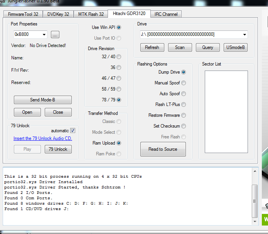Screen dimensions: 268x234
Task: Select Use Win API radio button
Action: point(119,27)
